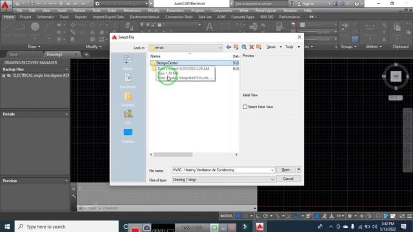The height and width of the screenshot is (232, 413).
Task: Open FTP shortcut in Places list
Action: 128,117
